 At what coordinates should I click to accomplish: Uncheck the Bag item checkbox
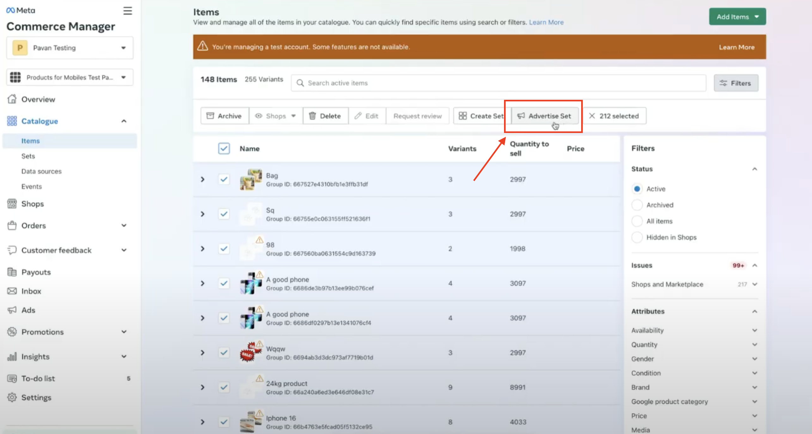click(x=224, y=179)
